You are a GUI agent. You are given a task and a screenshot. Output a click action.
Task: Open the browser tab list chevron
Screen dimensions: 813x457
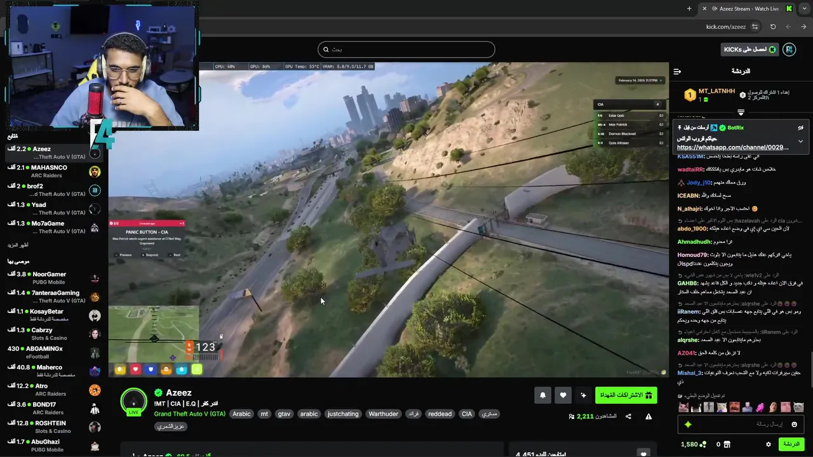pyautogui.click(x=803, y=9)
